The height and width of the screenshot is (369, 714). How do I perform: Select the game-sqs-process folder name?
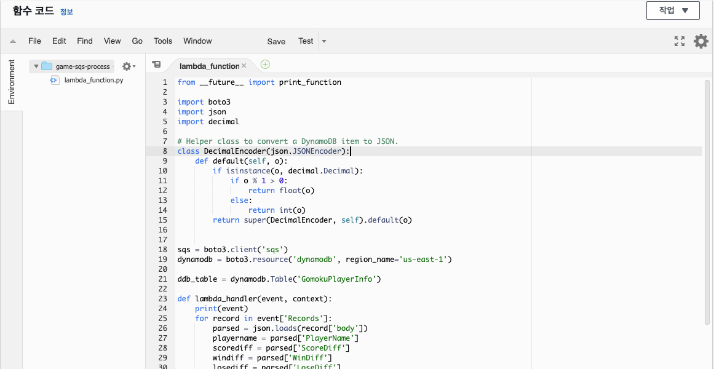(83, 66)
